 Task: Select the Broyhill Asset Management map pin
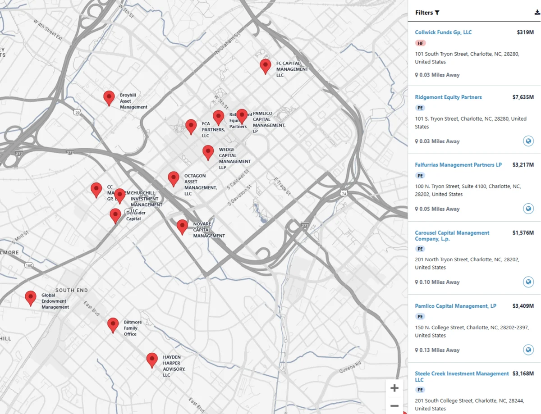[x=109, y=98]
